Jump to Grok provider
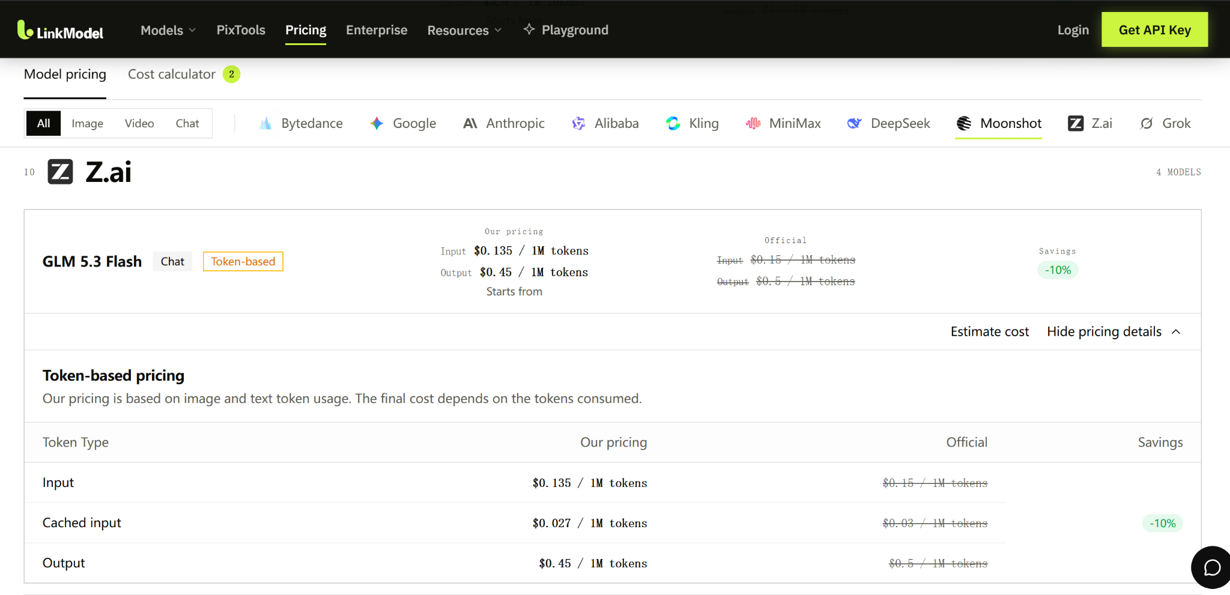 tap(1165, 123)
